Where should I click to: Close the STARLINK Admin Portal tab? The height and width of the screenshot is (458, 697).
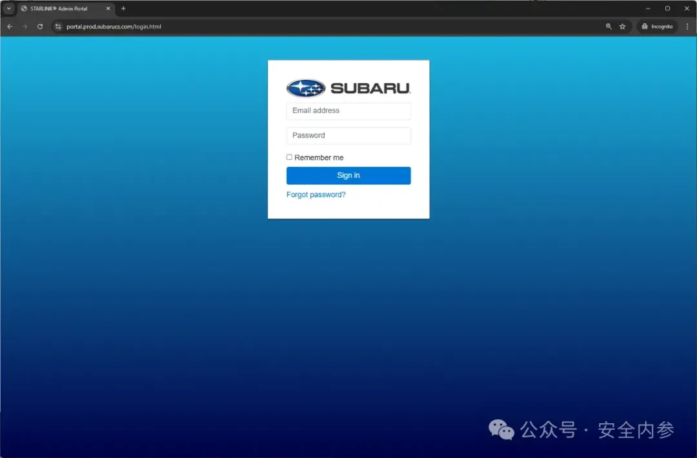tap(108, 8)
